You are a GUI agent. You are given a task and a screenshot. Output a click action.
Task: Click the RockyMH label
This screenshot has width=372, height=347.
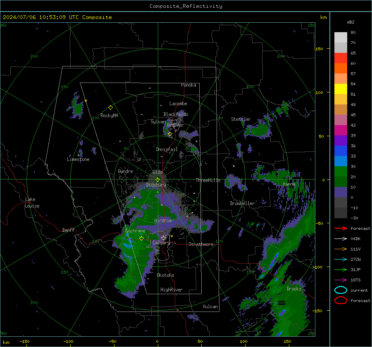(x=109, y=116)
